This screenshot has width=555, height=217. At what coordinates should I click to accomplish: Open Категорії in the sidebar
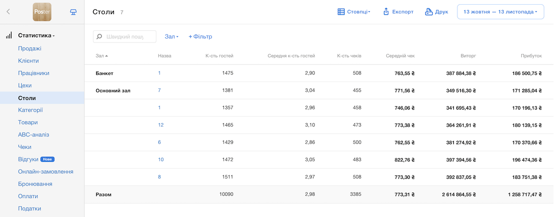click(31, 110)
